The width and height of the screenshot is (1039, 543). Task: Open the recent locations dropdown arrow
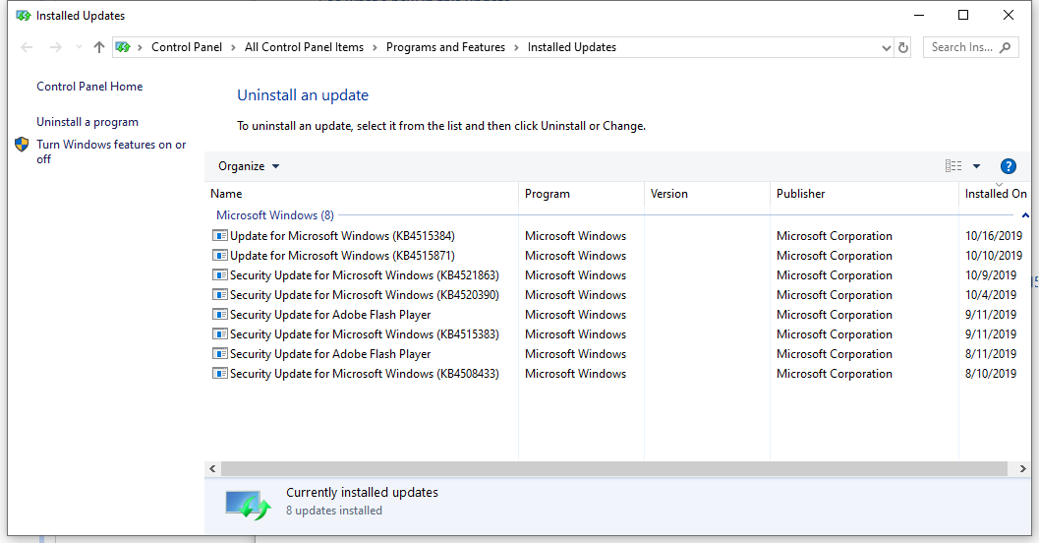click(79, 47)
